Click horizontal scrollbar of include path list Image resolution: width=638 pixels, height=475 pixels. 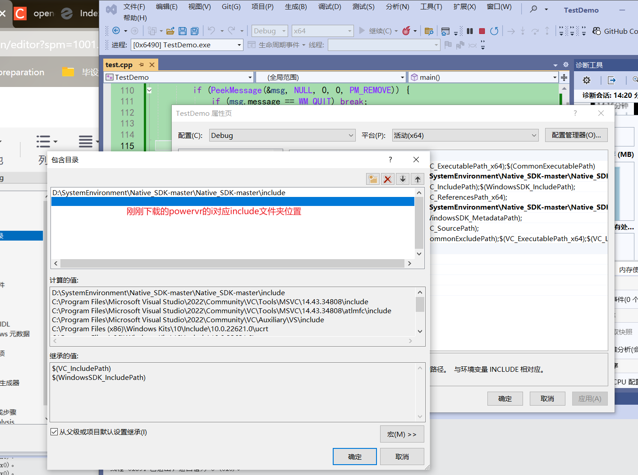[232, 263]
